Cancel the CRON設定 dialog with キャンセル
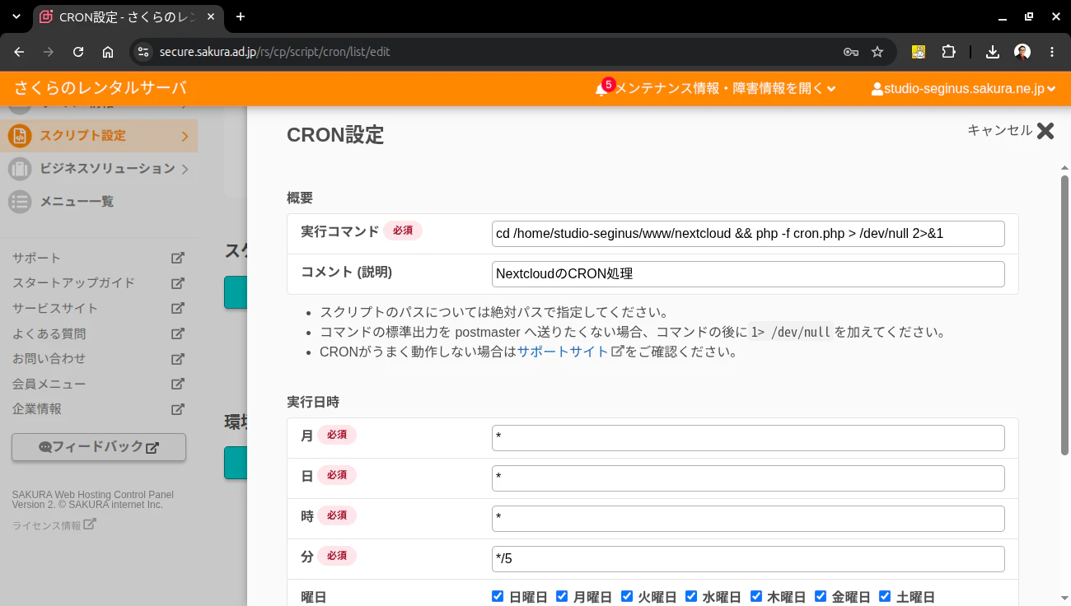Image resolution: width=1071 pixels, height=606 pixels. click(1010, 130)
